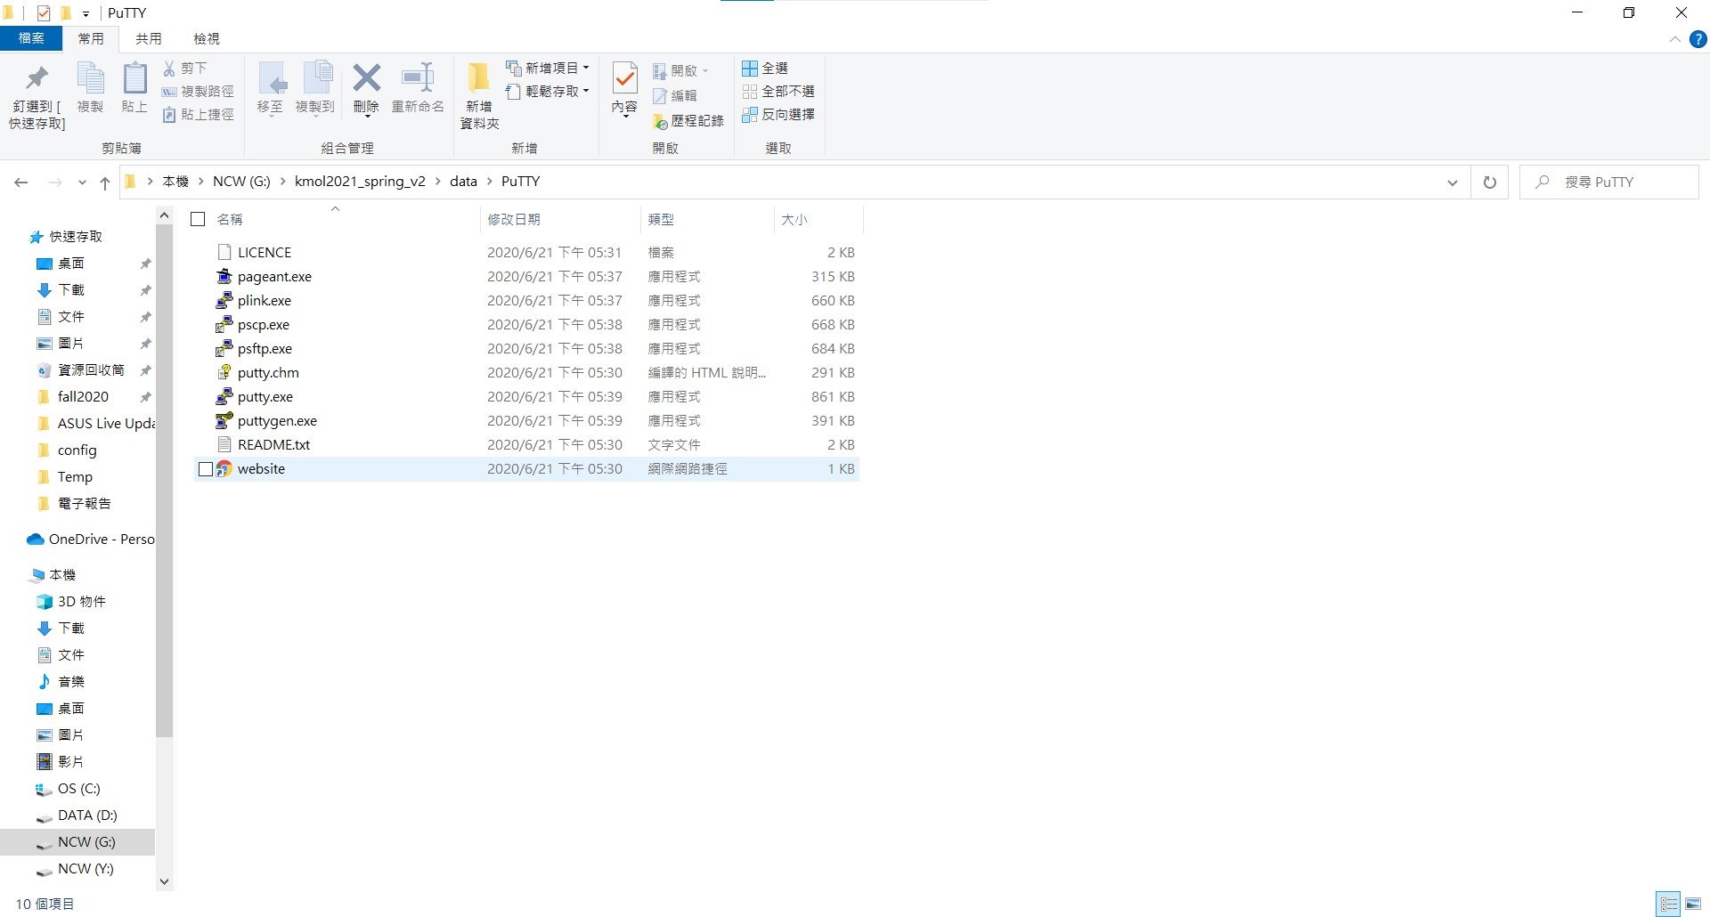Image resolution: width=1710 pixels, height=917 pixels.
Task: Select the puttygen.exe file icon
Action: pyautogui.click(x=224, y=420)
